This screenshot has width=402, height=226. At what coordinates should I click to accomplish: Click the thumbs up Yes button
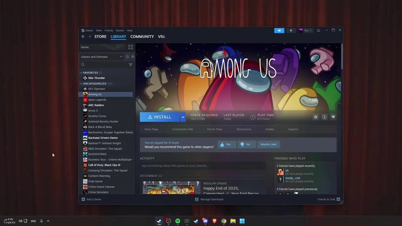click(x=227, y=144)
